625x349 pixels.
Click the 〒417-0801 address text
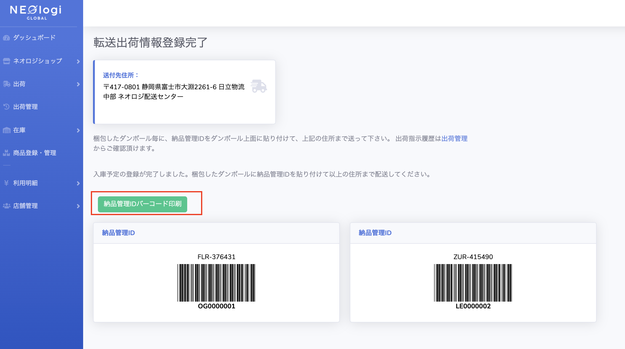click(174, 92)
